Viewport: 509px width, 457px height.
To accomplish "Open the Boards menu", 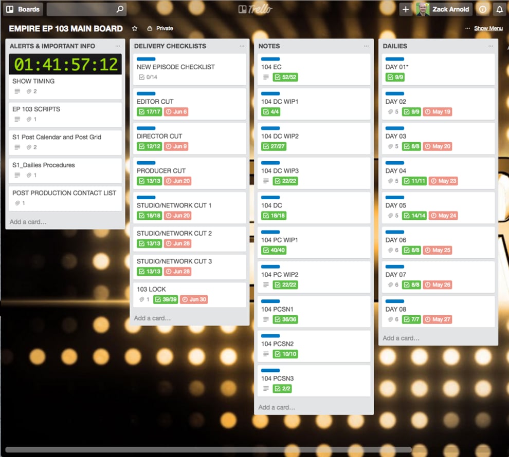I will 23,9.
